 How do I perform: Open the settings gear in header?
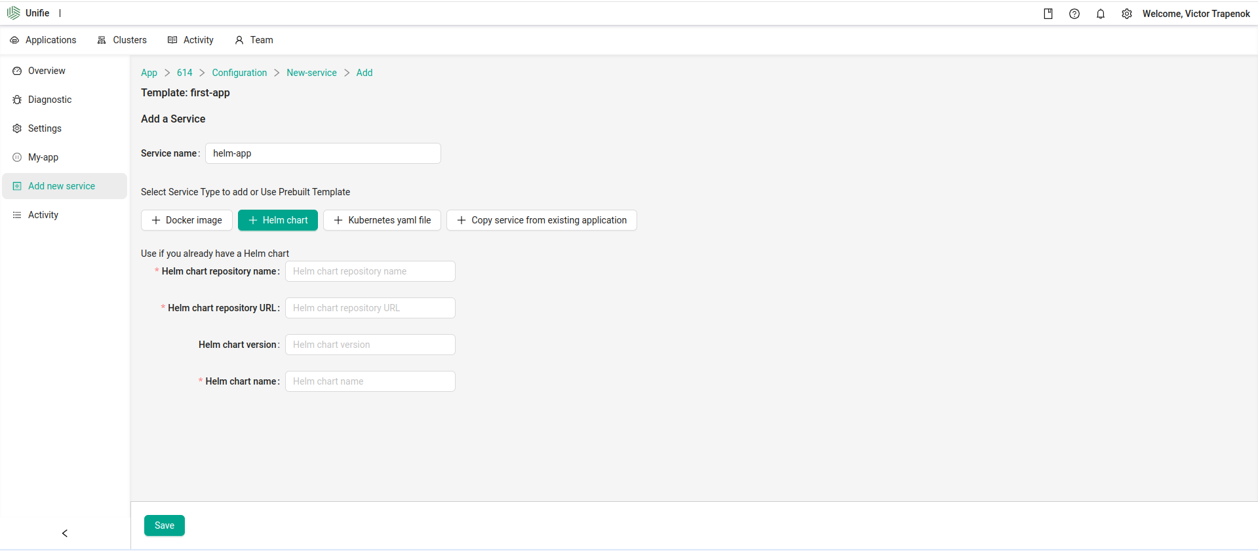(x=1127, y=14)
